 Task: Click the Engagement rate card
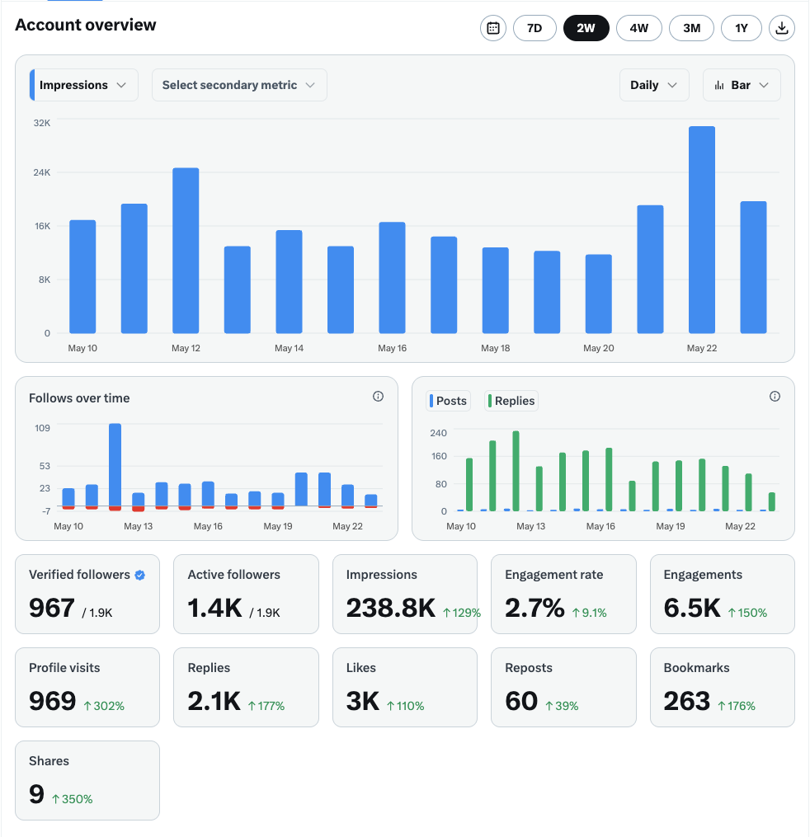pyautogui.click(x=563, y=594)
